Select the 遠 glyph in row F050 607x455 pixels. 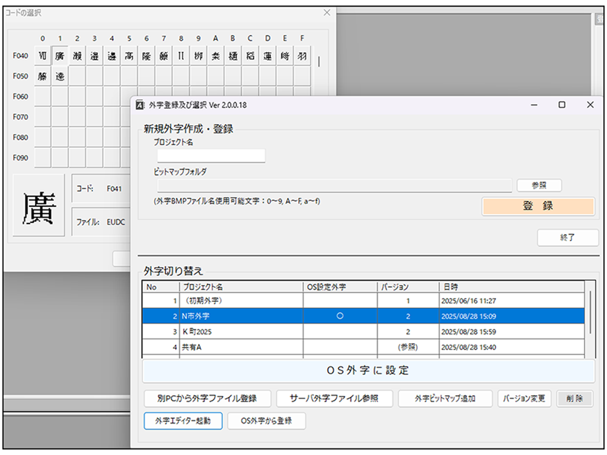click(x=60, y=76)
